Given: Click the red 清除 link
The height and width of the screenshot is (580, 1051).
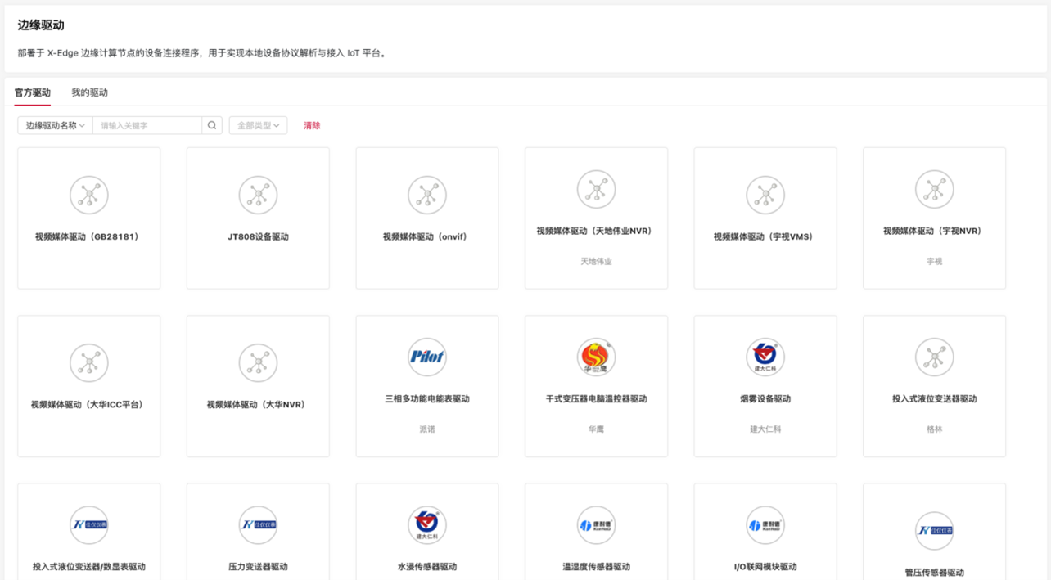Looking at the screenshot, I should (312, 125).
